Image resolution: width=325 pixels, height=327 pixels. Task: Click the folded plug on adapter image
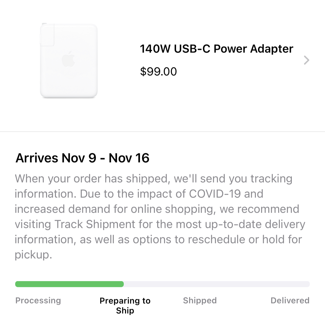47,35
